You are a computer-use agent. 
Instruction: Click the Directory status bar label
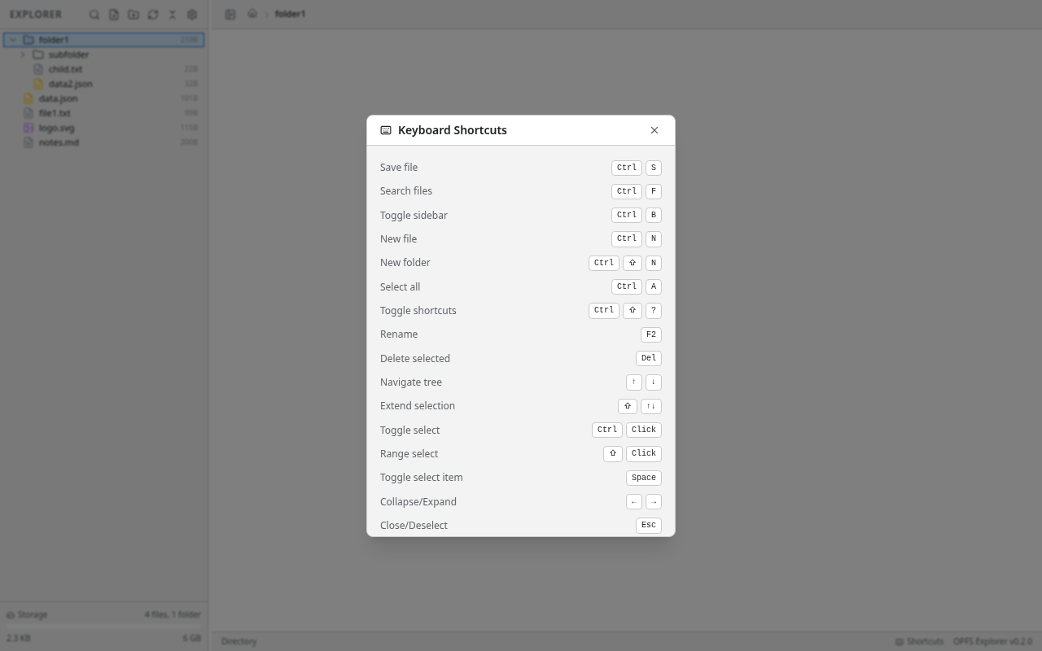(239, 641)
